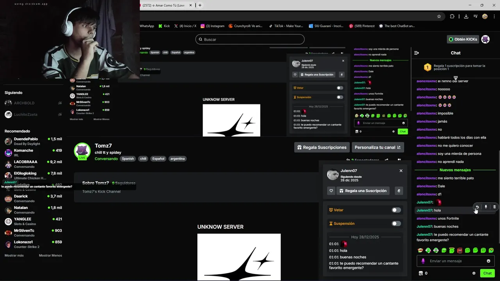The width and height of the screenshot is (500, 281).
Task: Pin the hovered 'hola' chat message
Action: click(x=486, y=207)
